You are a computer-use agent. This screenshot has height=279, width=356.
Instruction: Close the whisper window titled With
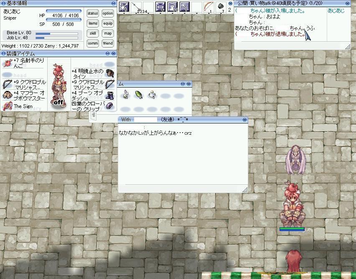(244, 120)
